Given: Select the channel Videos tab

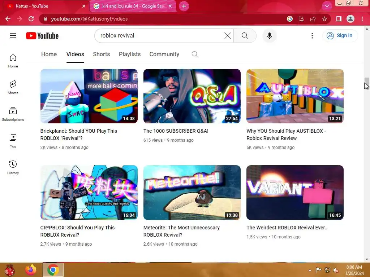Looking at the screenshot, I should tap(75, 54).
